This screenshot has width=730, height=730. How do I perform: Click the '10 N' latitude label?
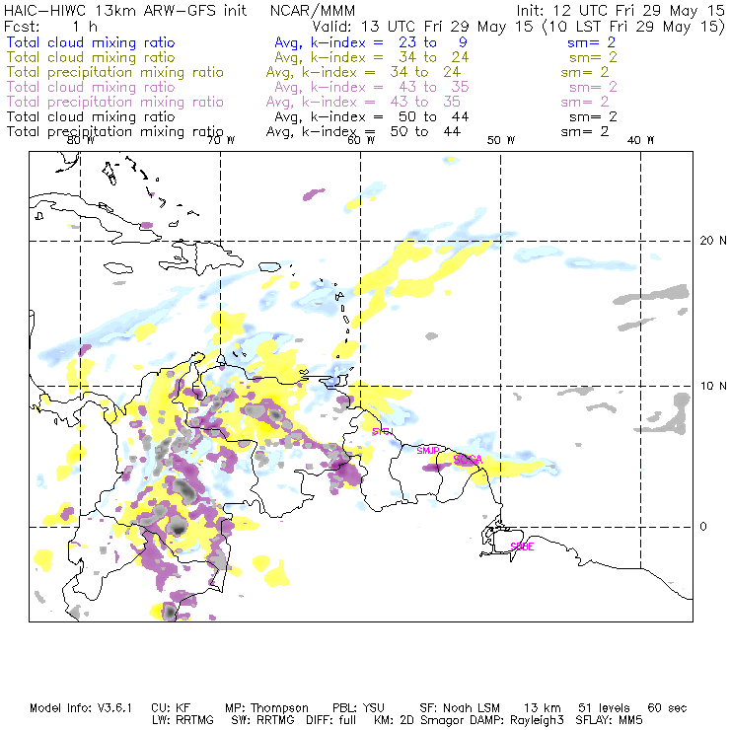click(713, 386)
